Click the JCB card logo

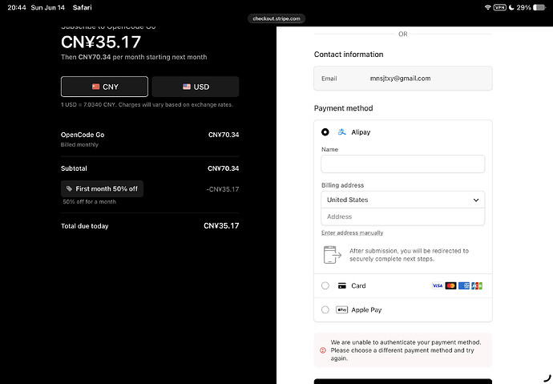(477, 285)
